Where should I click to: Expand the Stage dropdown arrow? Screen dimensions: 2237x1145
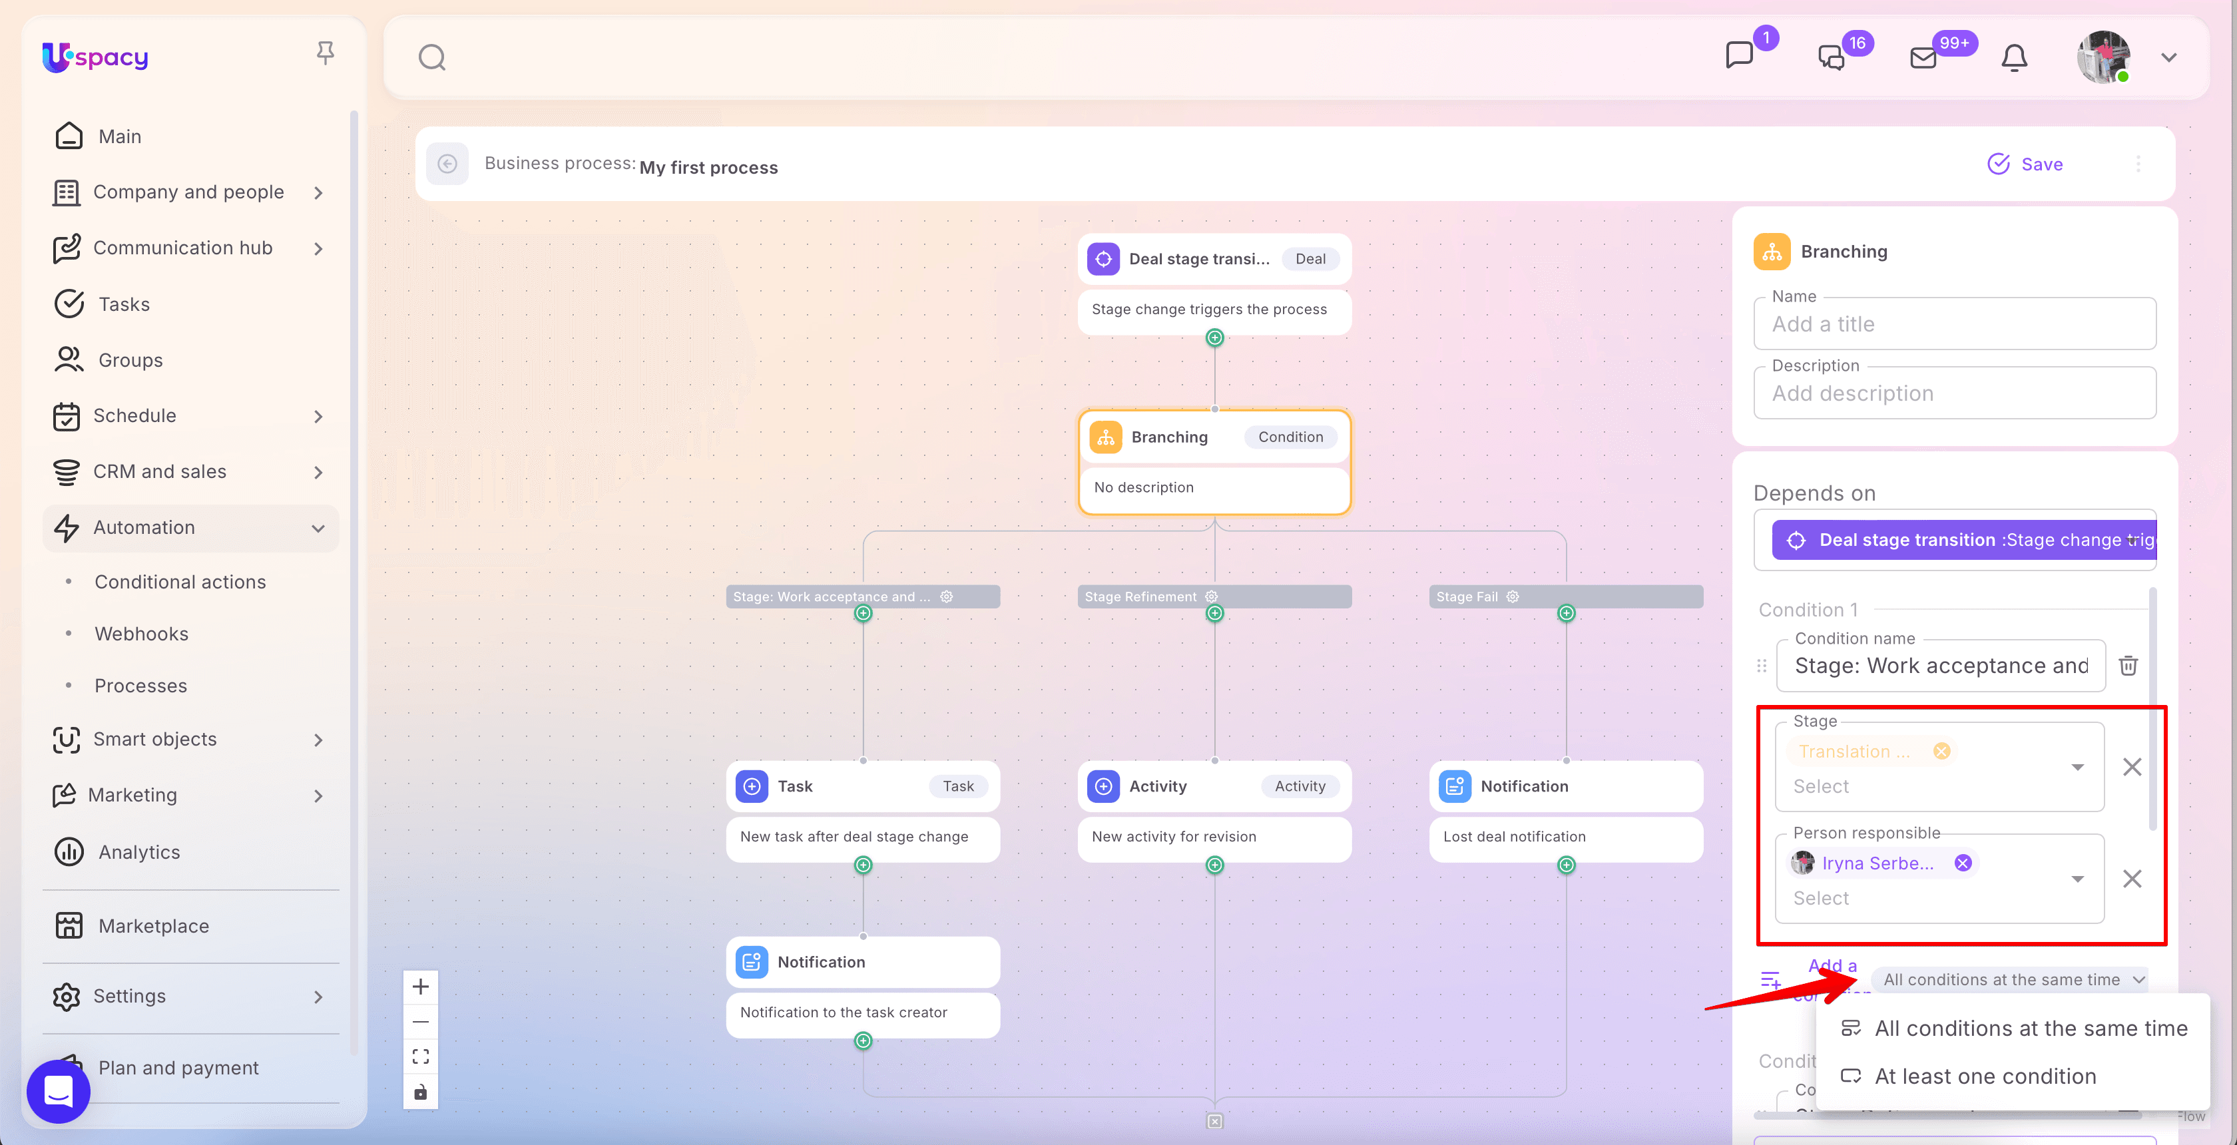pos(2077,768)
